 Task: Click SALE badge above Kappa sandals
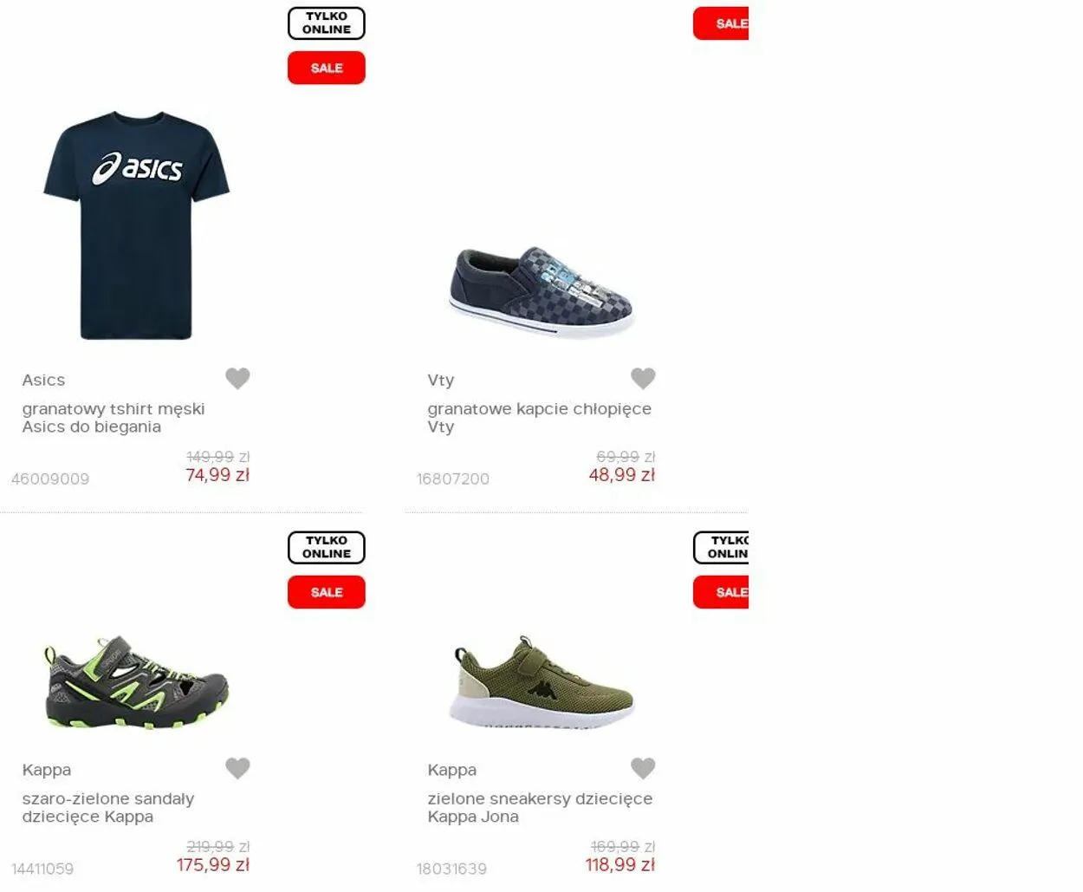pyautogui.click(x=327, y=592)
